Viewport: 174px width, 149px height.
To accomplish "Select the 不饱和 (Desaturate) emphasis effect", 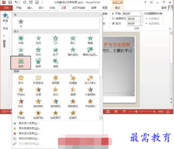I will pos(21,91).
